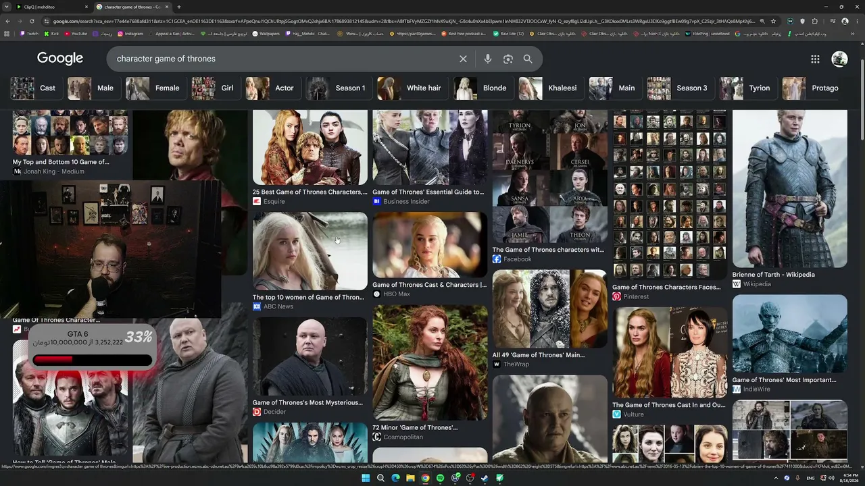The width and height of the screenshot is (865, 486).
Task: Open "My Top and Bottom 10 Game of..." link
Action: [61, 162]
